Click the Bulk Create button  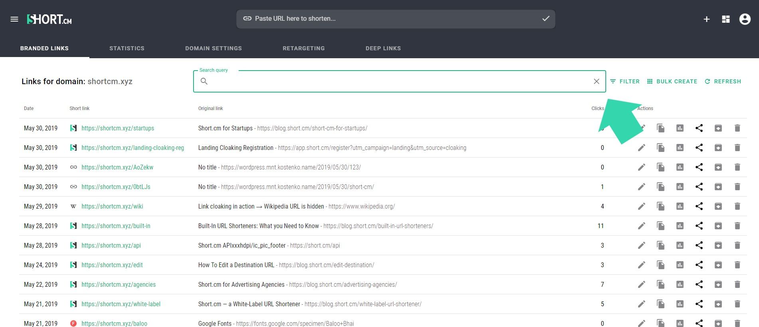click(x=672, y=81)
